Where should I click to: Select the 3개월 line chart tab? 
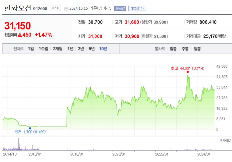58,49
